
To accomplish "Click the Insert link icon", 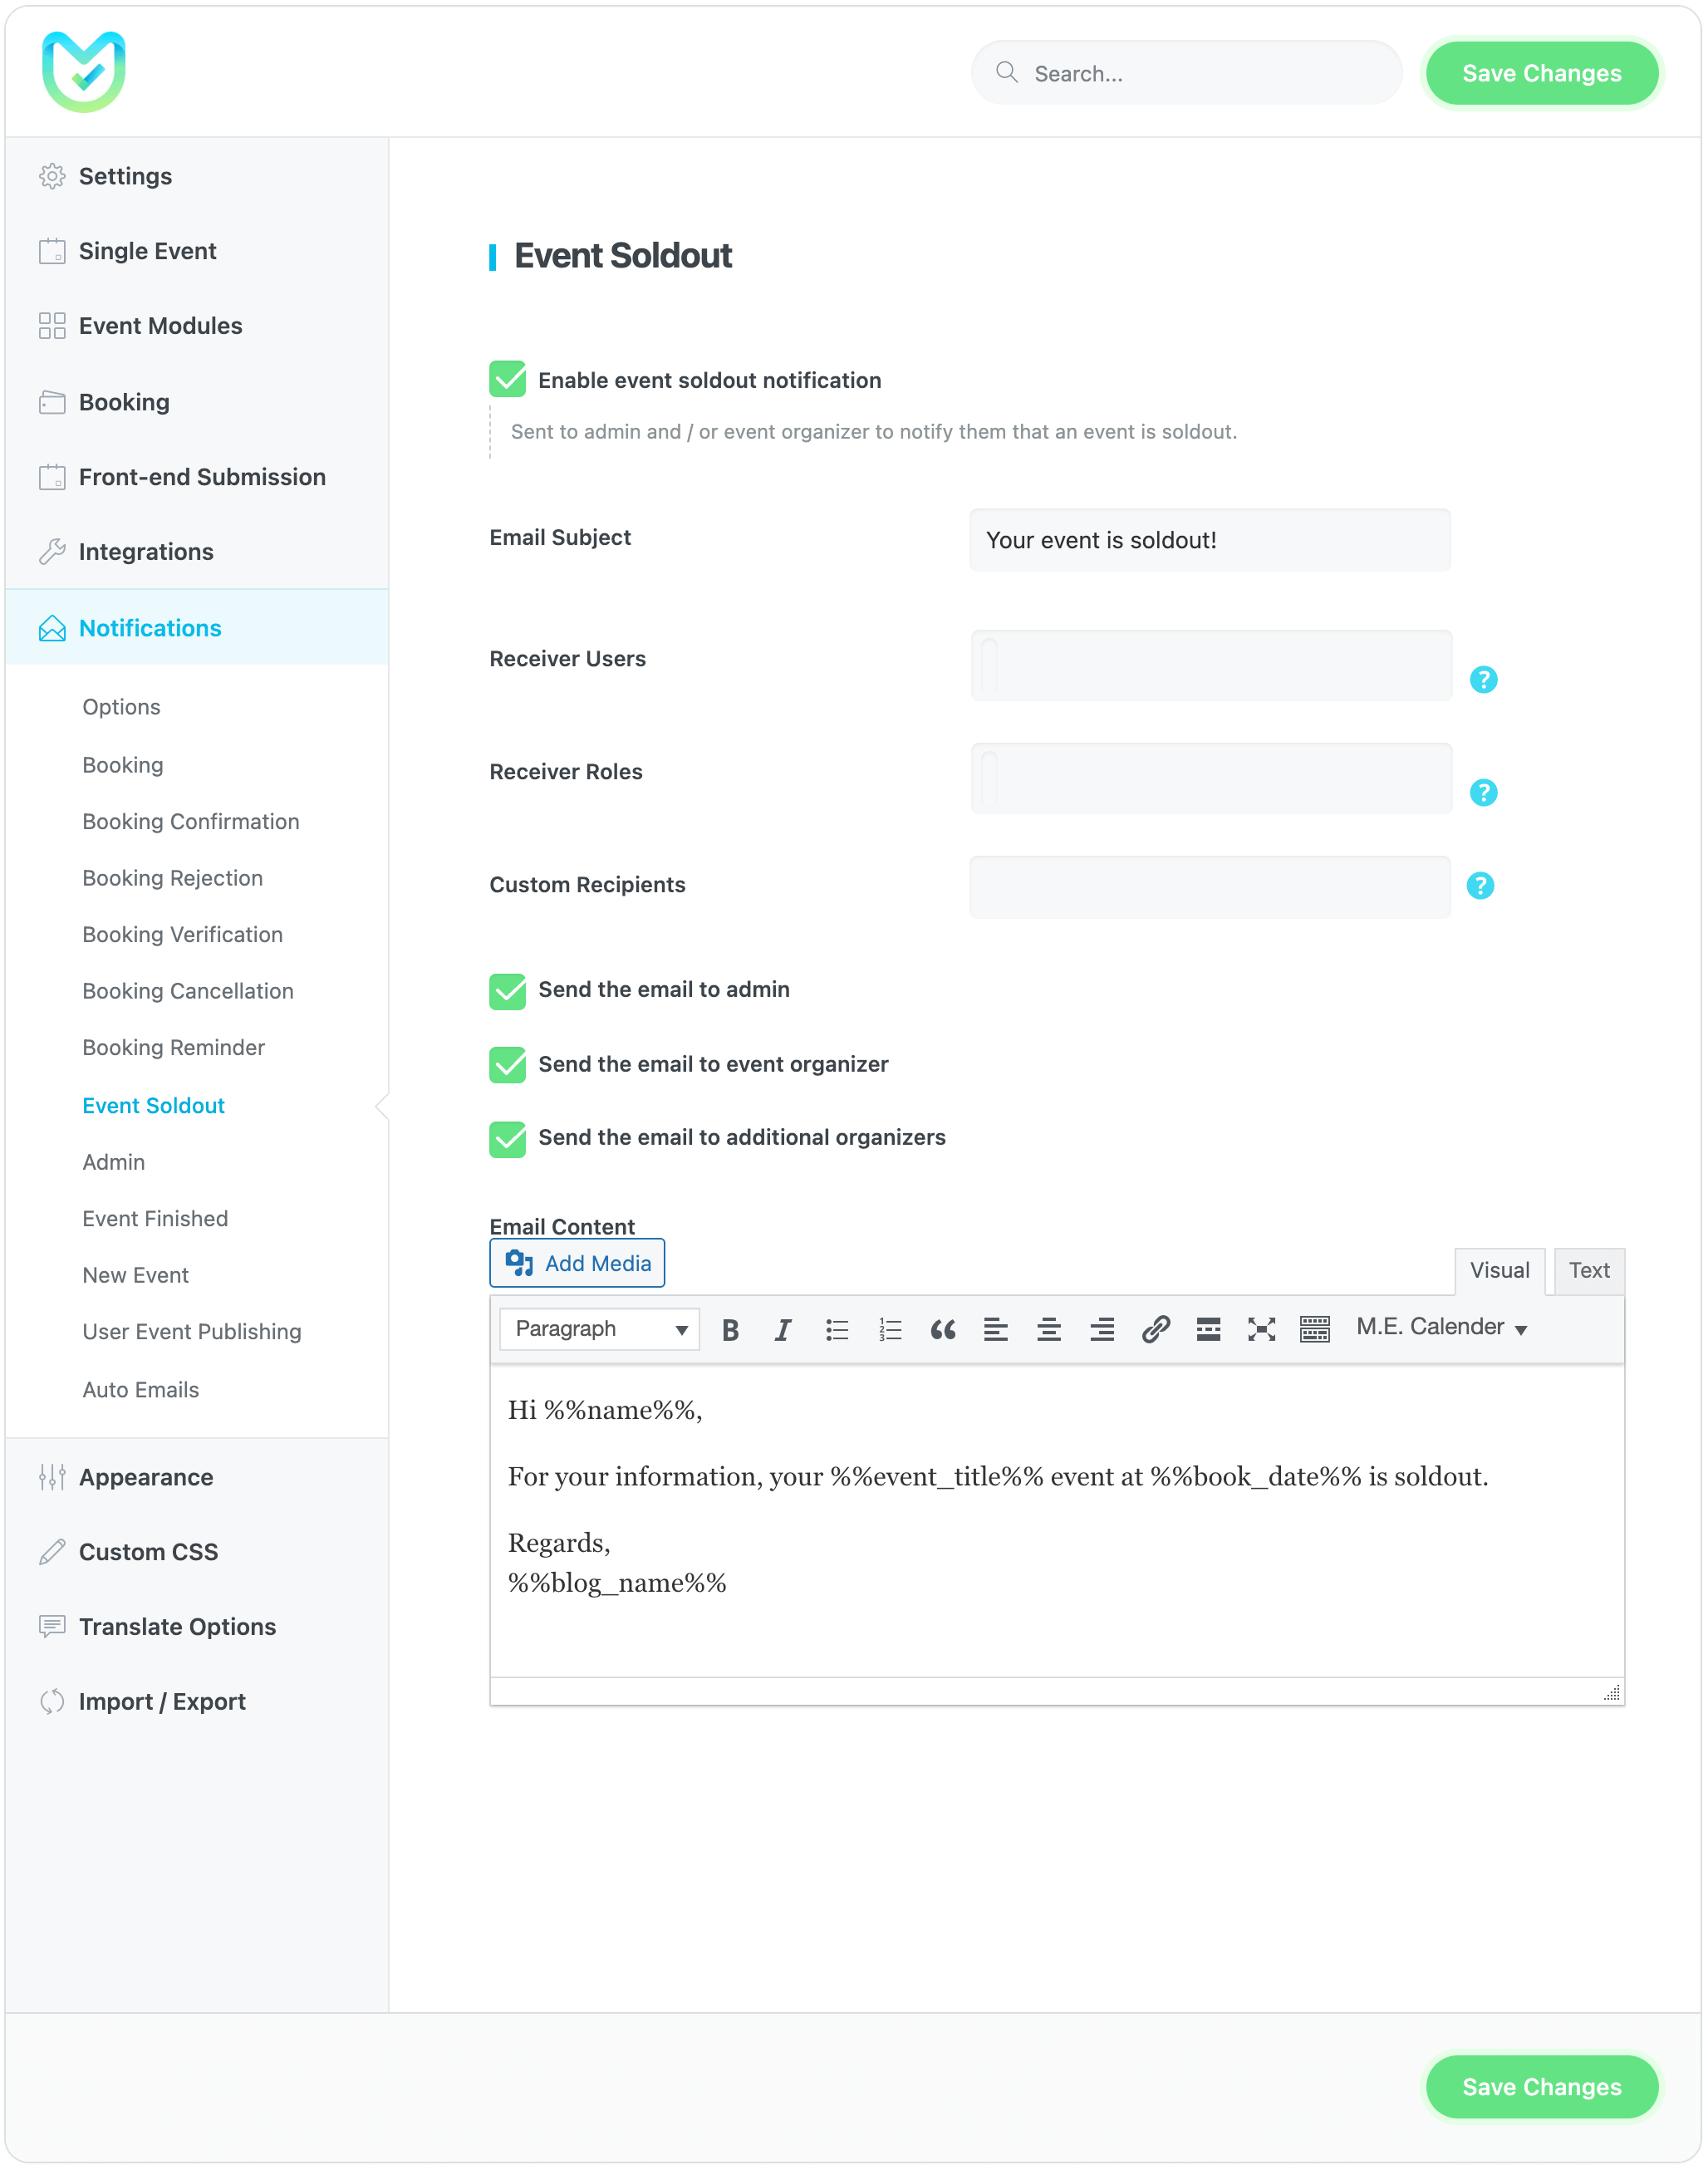I will 1155,1329.
